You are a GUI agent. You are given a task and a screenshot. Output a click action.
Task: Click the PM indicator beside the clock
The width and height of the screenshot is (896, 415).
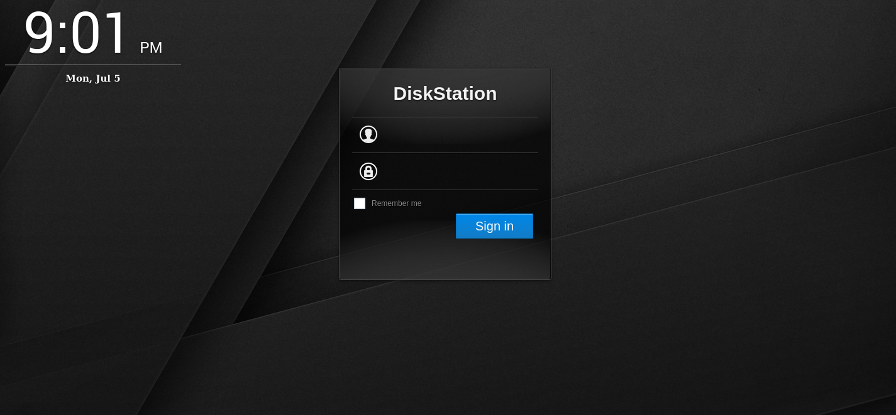pos(151,48)
